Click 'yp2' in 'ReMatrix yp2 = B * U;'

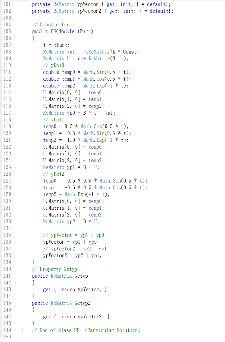(x=71, y=222)
